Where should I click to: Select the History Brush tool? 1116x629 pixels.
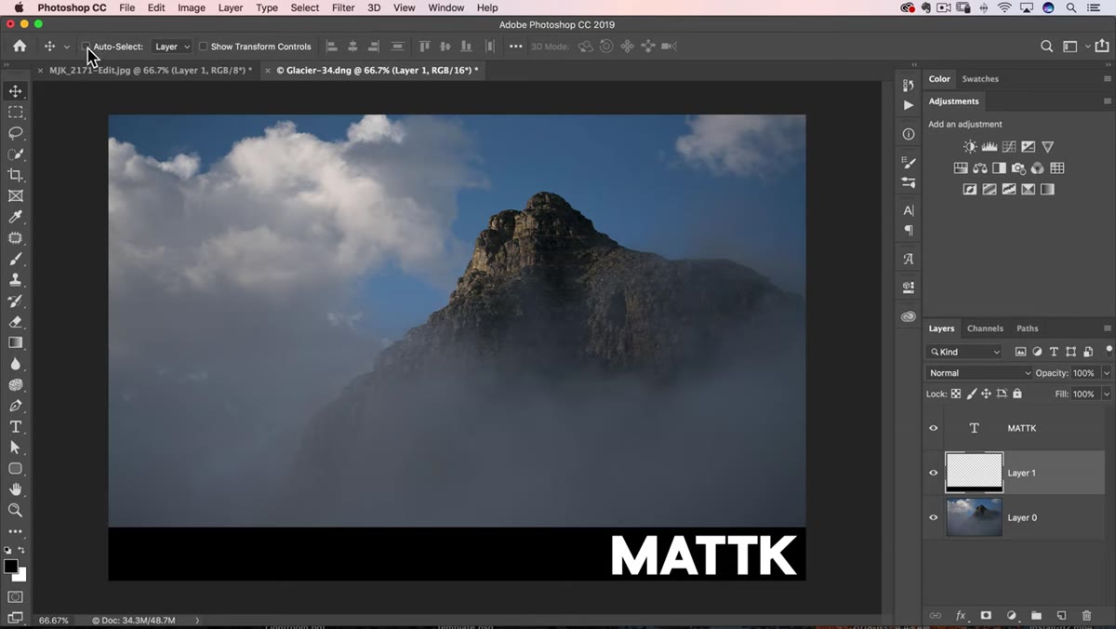coord(15,301)
